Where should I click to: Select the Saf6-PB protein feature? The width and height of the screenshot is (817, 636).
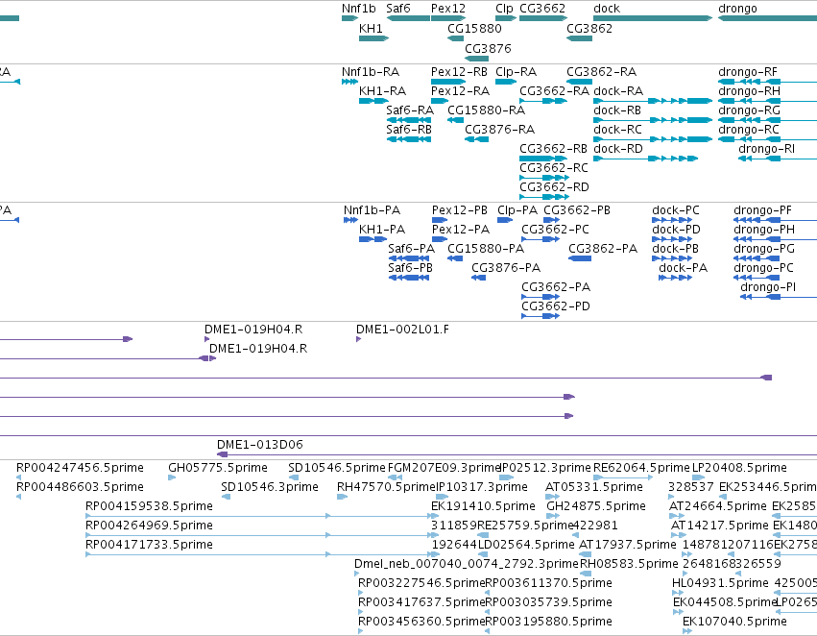tap(409, 279)
